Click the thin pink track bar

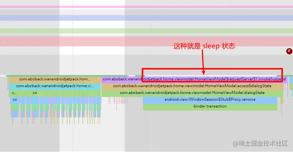click(x=146, y=7)
